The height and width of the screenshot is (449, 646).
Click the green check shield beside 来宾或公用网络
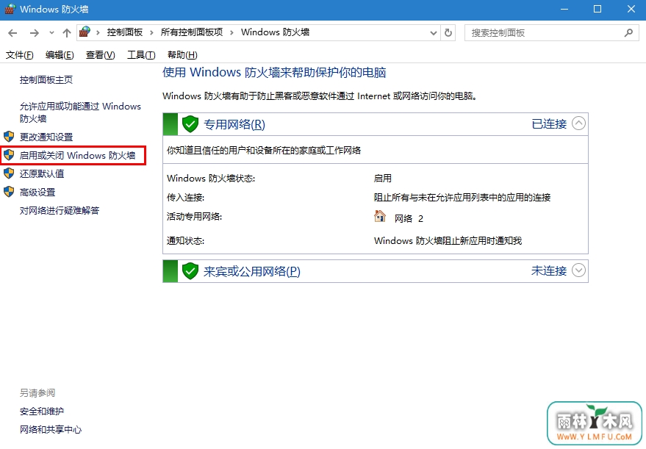click(x=190, y=271)
